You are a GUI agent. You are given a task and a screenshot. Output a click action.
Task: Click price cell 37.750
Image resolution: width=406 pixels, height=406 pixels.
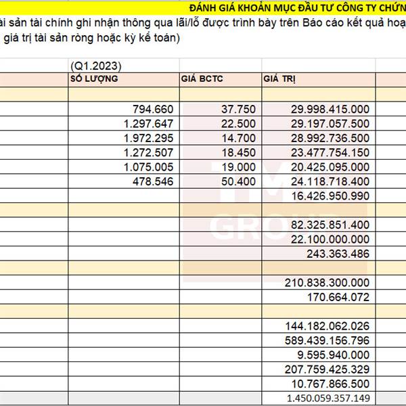click(x=221, y=109)
